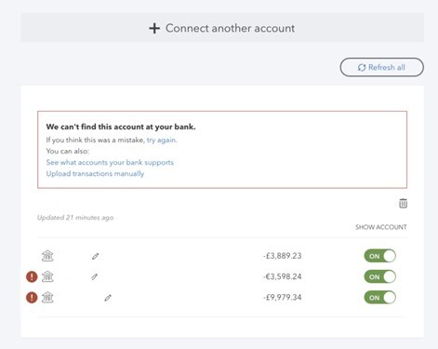
Task: Click the -£9,979.34 balance text
Action: tap(283, 297)
